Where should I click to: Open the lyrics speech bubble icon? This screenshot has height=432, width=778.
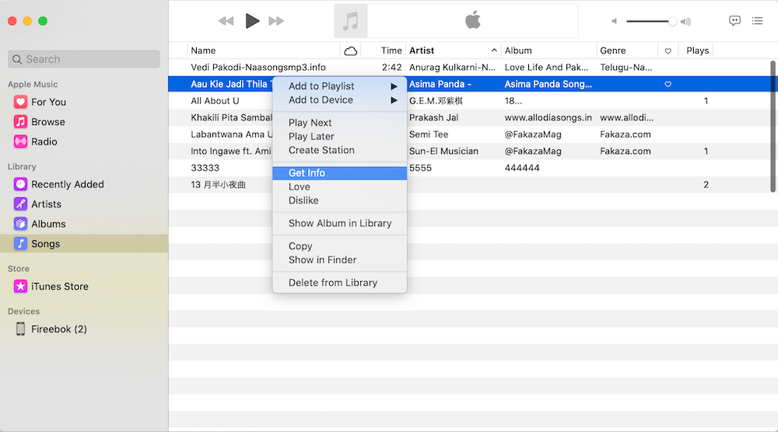tap(734, 21)
